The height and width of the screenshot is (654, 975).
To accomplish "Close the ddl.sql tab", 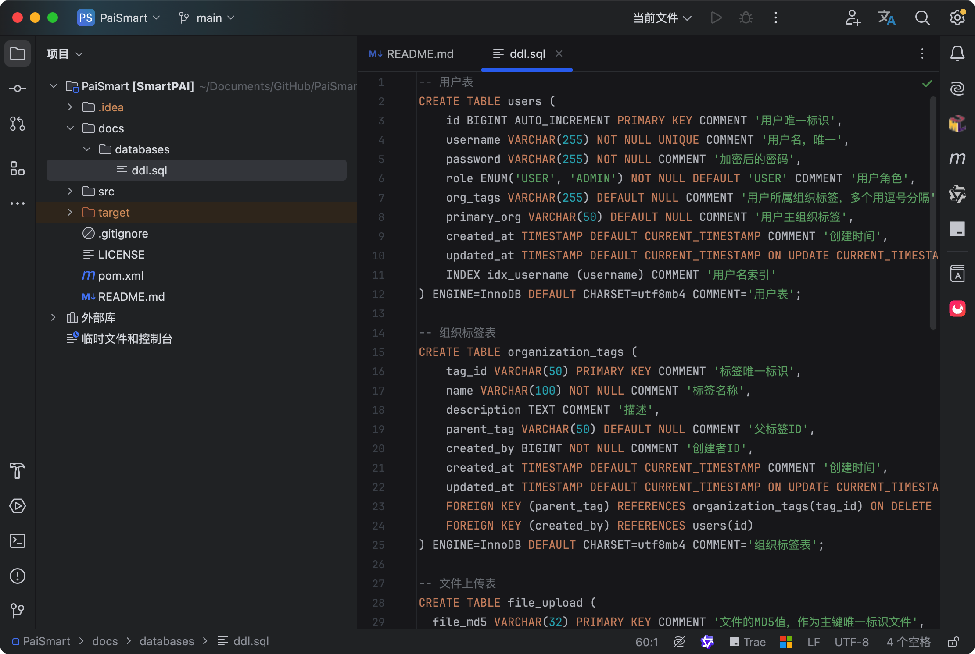I will (x=559, y=53).
